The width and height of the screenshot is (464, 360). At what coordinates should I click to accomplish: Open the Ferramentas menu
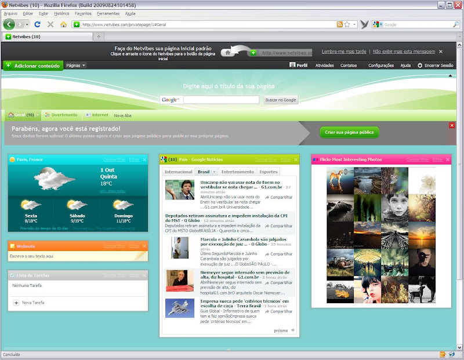[108, 13]
